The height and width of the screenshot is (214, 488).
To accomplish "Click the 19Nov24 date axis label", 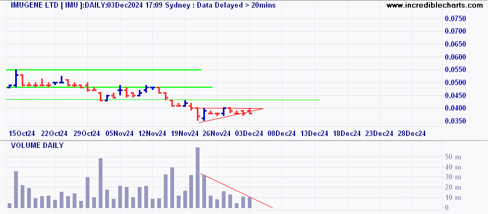I will pyautogui.click(x=185, y=133).
